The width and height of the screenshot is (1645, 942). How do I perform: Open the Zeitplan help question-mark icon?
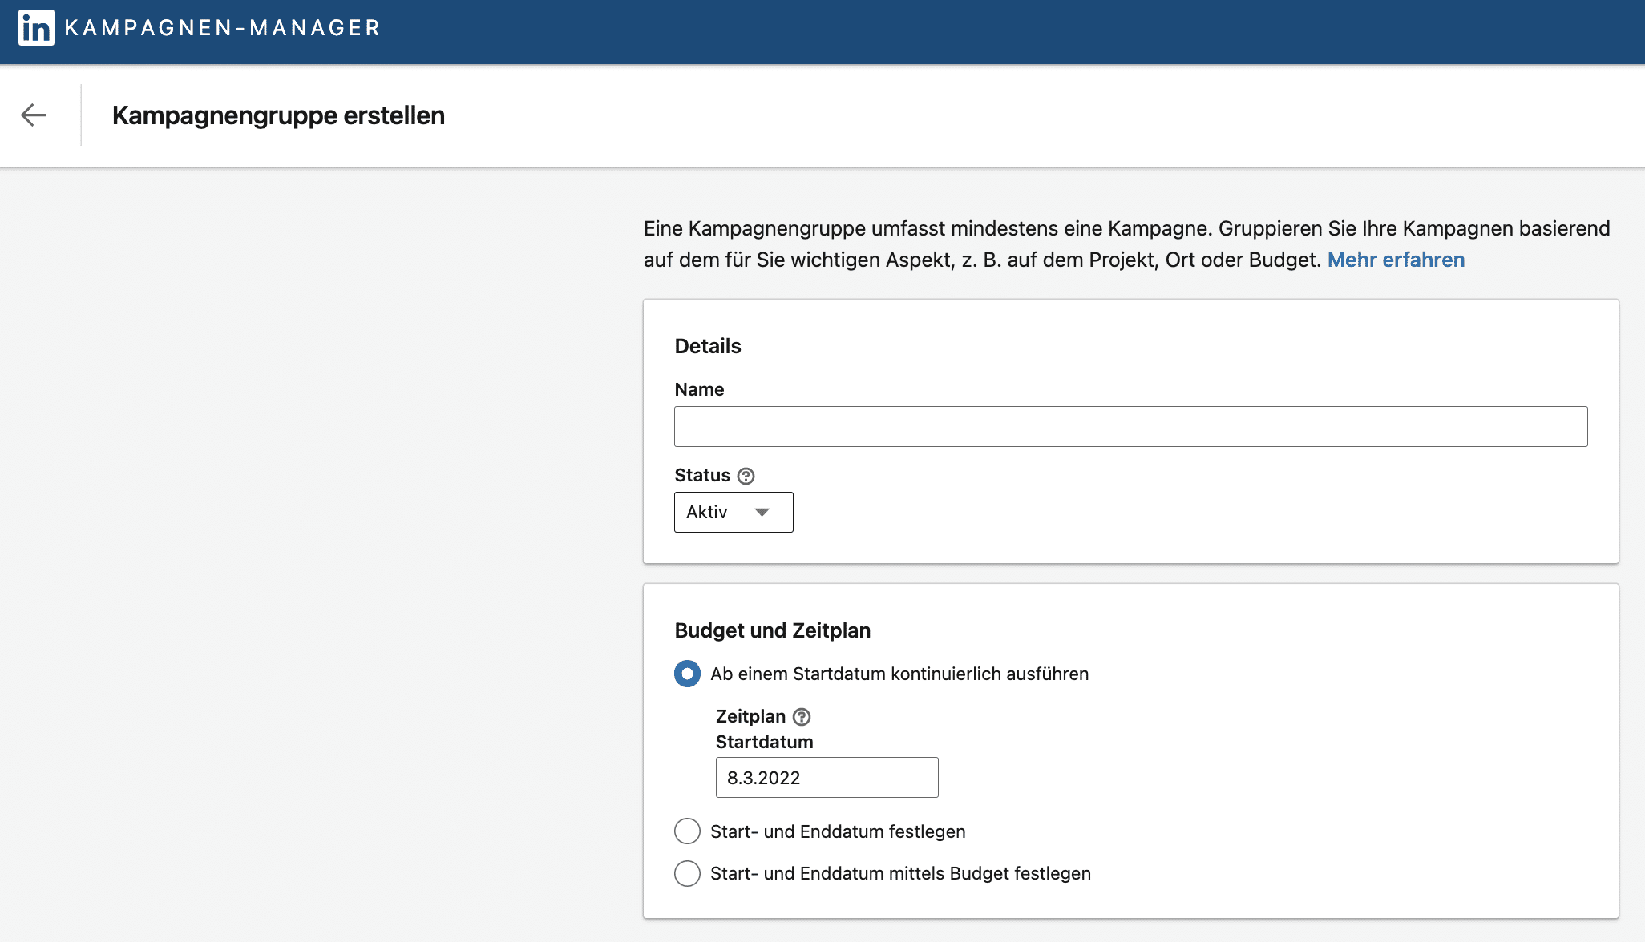click(x=802, y=717)
